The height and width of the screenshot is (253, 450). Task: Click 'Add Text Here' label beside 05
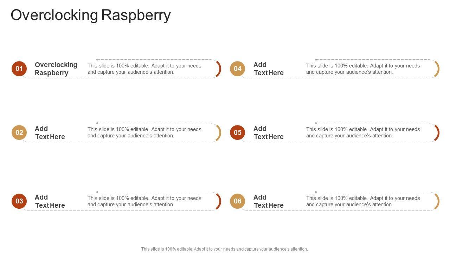click(269, 133)
